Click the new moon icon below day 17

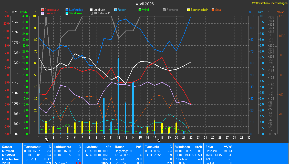tap(159, 140)
